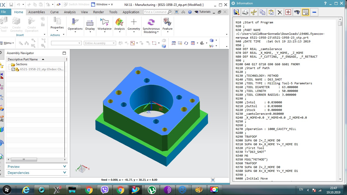Click line N270 Operation : 1000_CAVITY_MILL
Image resolution: width=347 pixels, height=195 pixels.
pos(266,129)
